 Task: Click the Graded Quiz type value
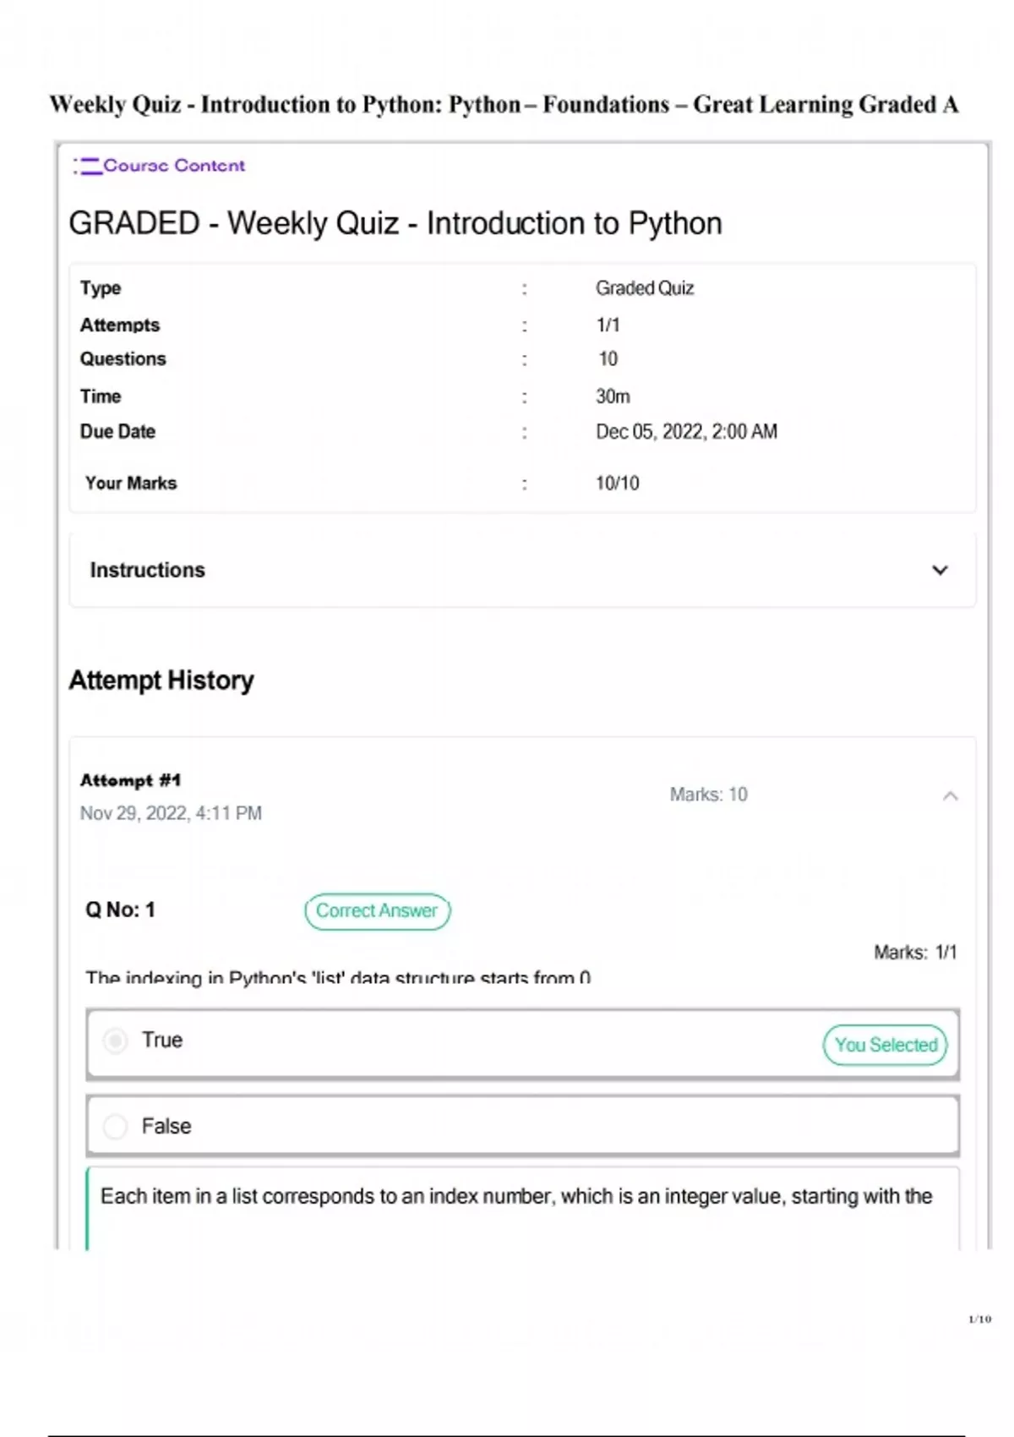click(x=645, y=288)
